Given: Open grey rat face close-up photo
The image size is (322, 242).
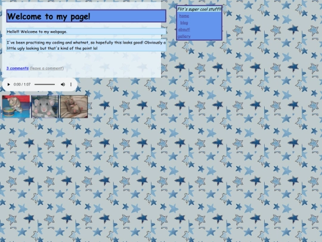Looking at the screenshot, I should click(x=45, y=106).
